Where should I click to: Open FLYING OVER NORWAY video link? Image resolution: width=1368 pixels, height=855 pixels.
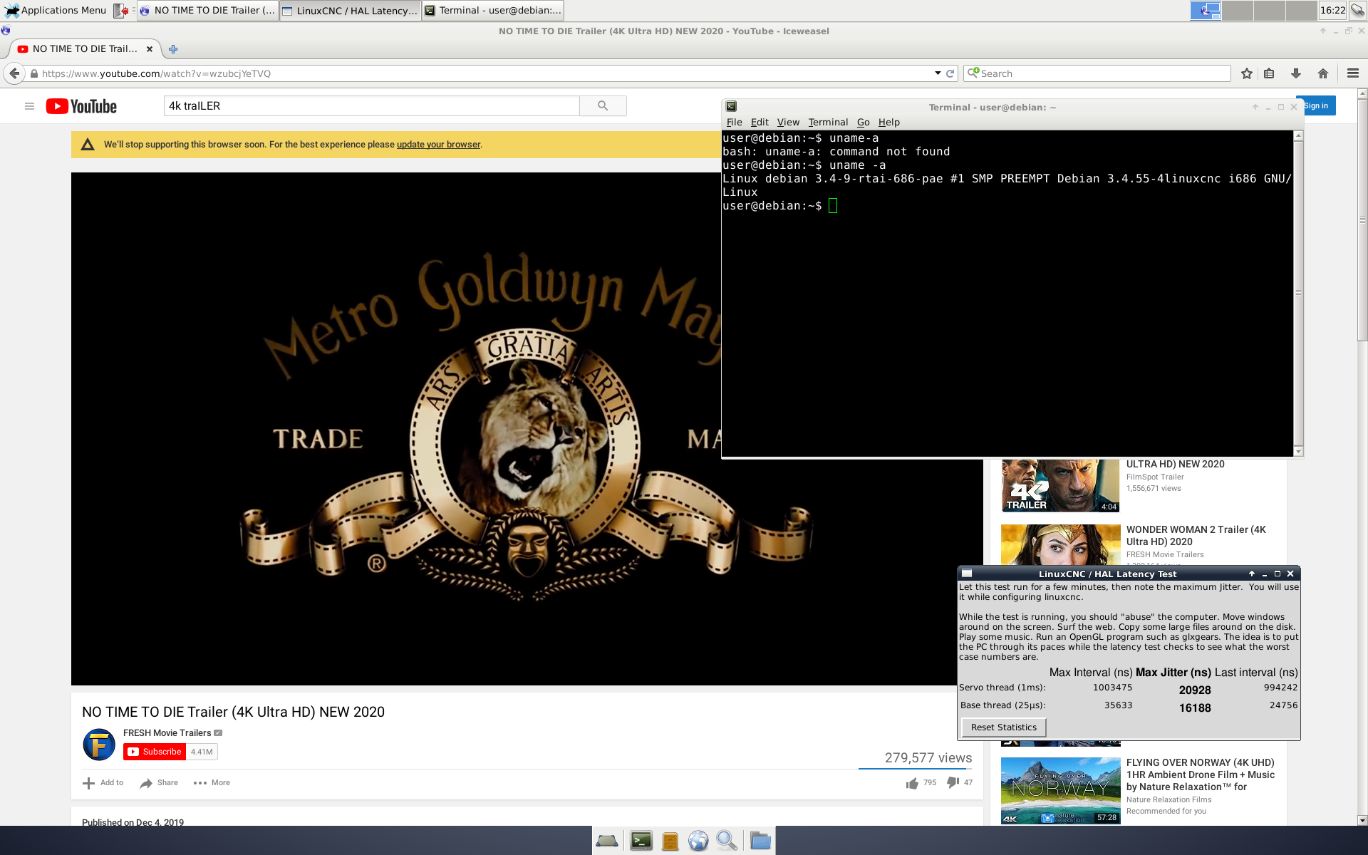point(1200,774)
